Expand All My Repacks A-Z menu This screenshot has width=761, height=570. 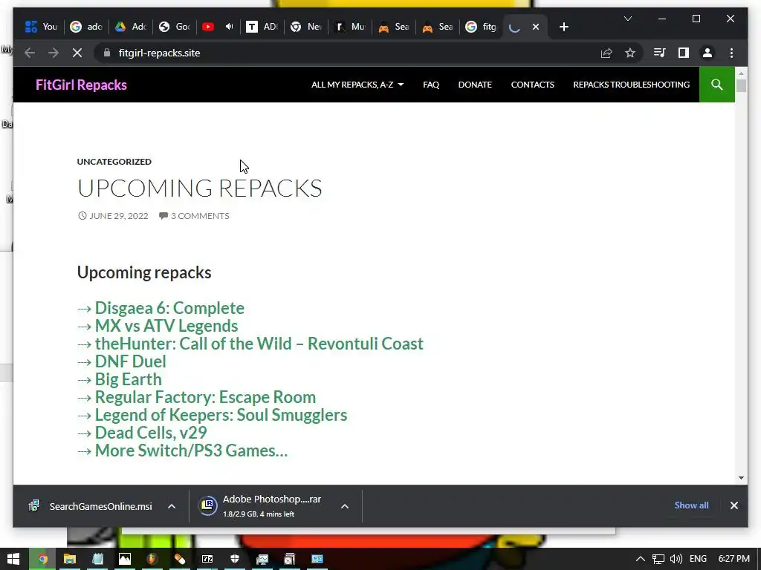coord(357,85)
